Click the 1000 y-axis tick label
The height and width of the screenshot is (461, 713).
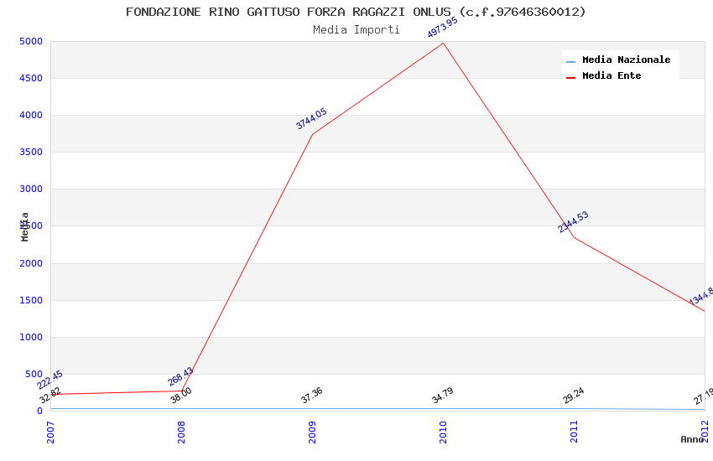31,337
